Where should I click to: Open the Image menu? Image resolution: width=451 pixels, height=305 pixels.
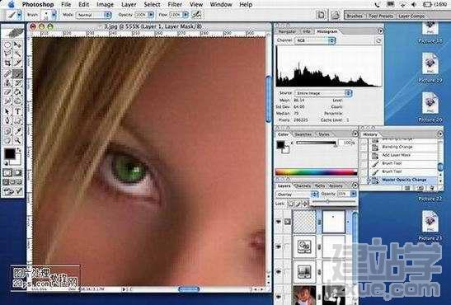[105, 5]
